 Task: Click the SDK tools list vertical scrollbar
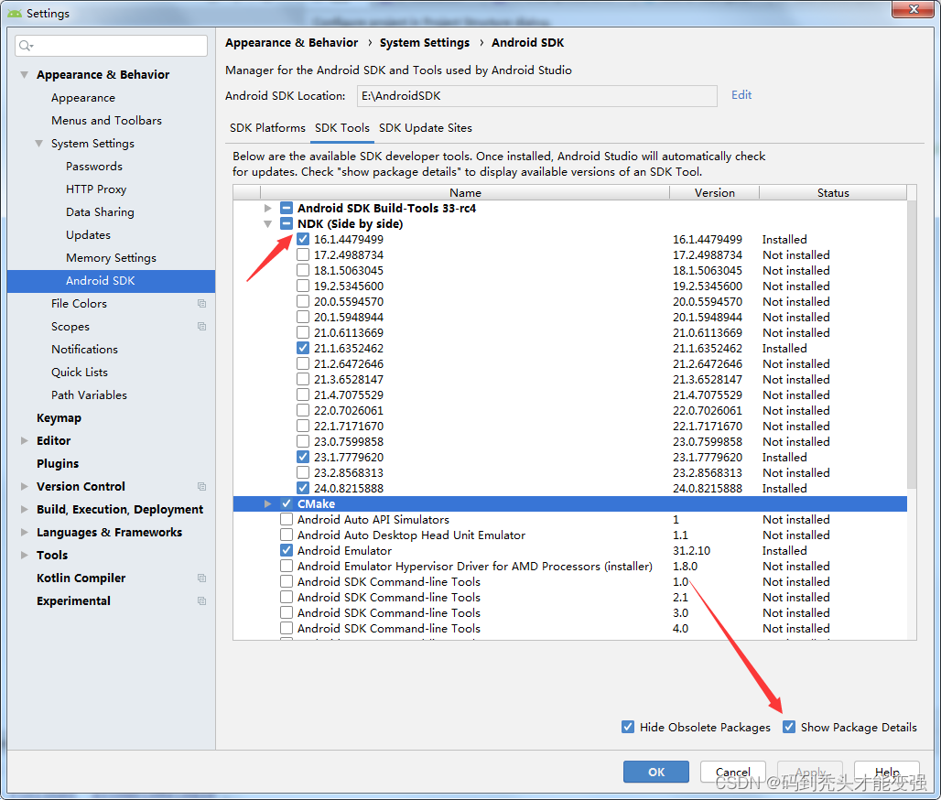[x=912, y=345]
